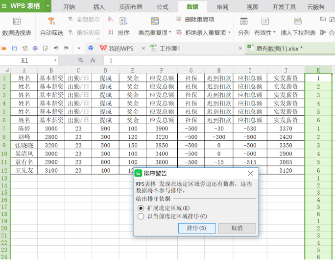The width and height of the screenshot is (335, 260).
Task: Close the 排序警告 dialog with X
Action: [x=250, y=173]
